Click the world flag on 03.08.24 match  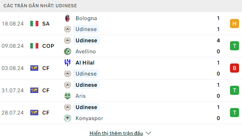34,68
